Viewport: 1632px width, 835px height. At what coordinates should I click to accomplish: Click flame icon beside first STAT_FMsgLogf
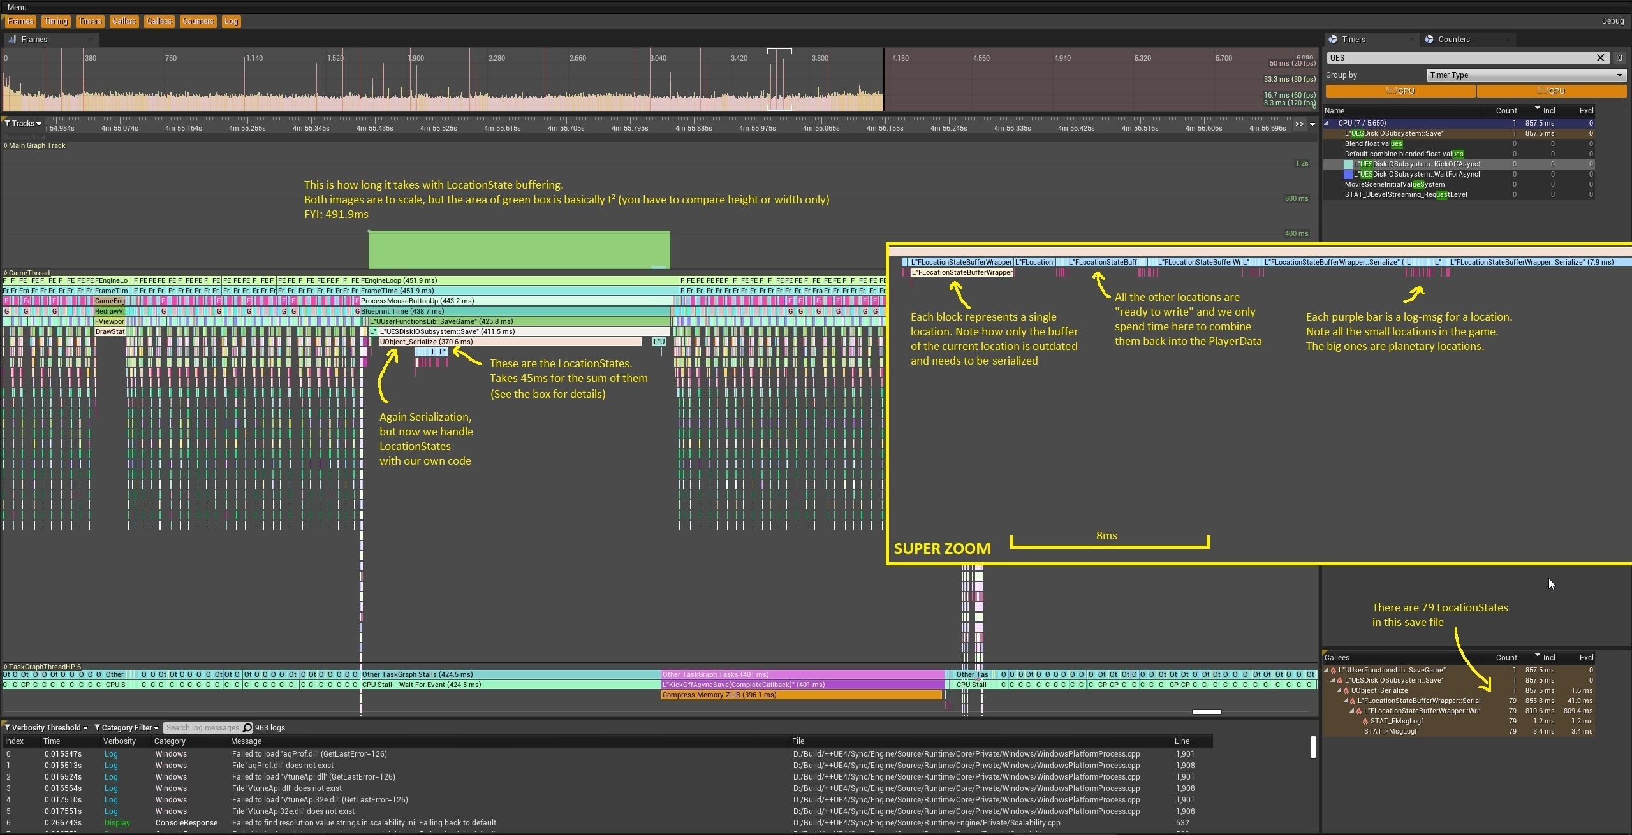1366,722
